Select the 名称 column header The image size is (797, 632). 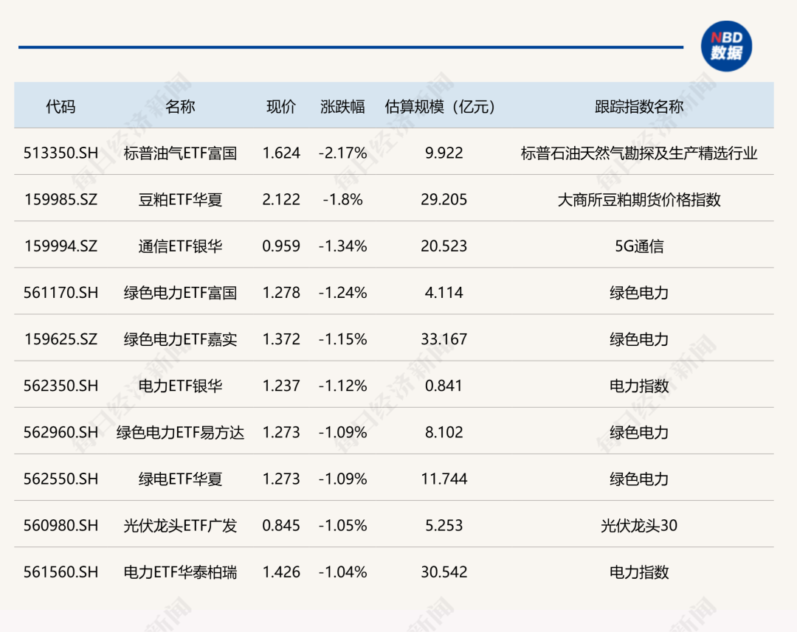coord(180,106)
